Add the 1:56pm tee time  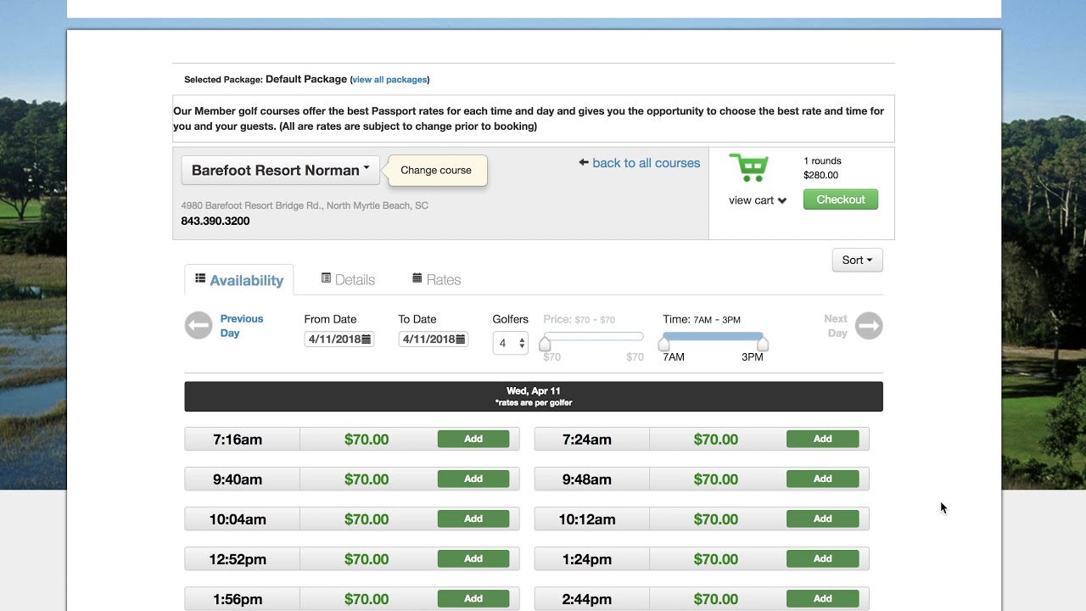coord(473,598)
